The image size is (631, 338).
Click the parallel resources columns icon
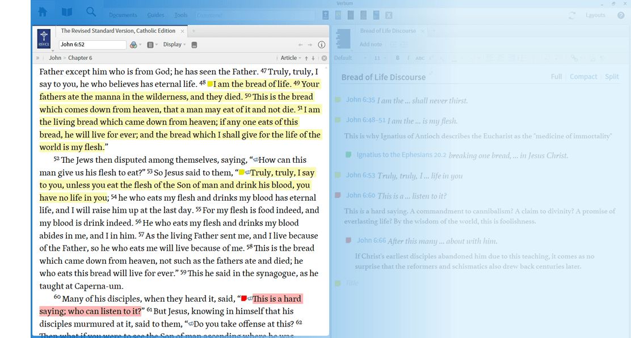tap(150, 45)
